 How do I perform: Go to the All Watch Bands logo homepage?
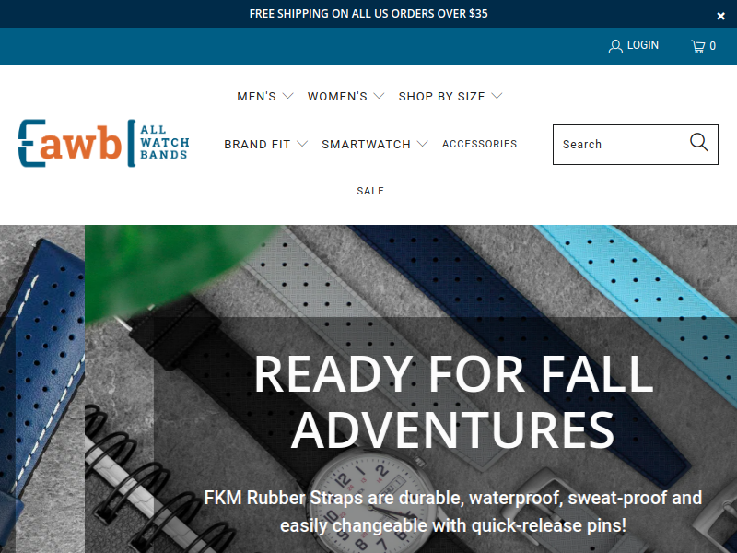104,144
